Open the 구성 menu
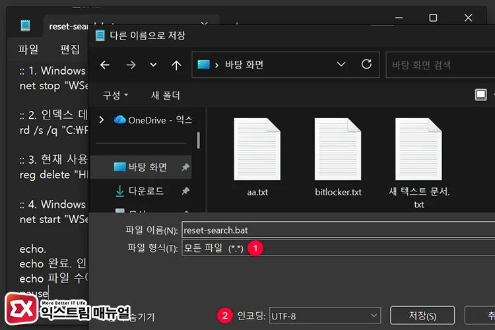This screenshot has width=495, height=330. 115,95
